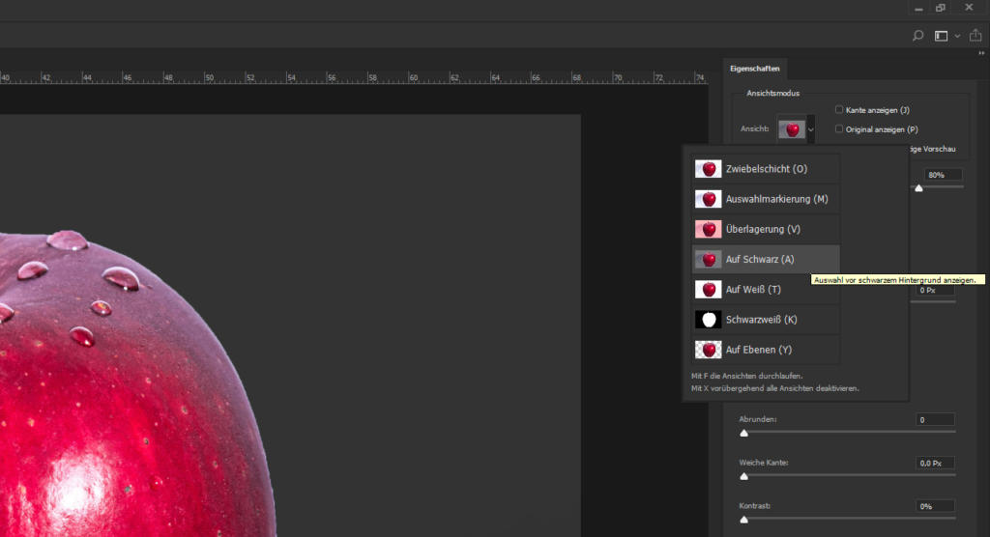This screenshot has height=537, width=990.
Task: Click the Schwarzweiß mask thumbnail icon
Action: coord(708,320)
